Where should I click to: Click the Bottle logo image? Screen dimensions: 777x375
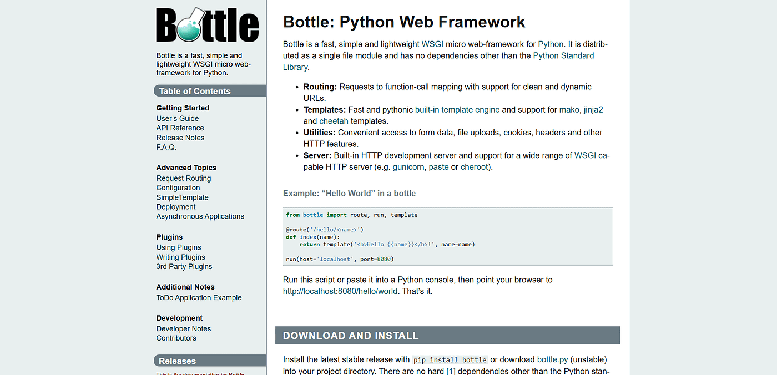(207, 24)
